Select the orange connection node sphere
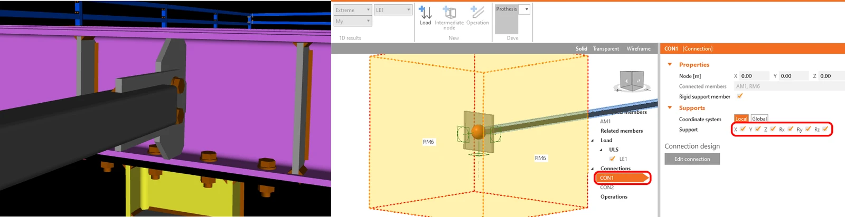Viewport: 845px width, 217px height. pos(478,132)
